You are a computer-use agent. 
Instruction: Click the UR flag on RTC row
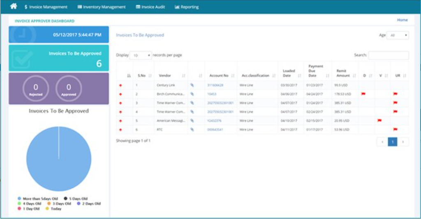395,130
